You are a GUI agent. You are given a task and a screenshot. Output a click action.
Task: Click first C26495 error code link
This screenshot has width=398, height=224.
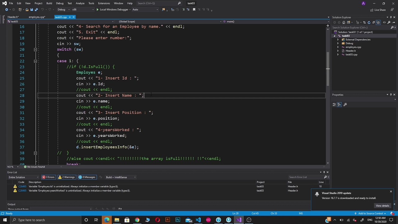pyautogui.click(x=22, y=187)
